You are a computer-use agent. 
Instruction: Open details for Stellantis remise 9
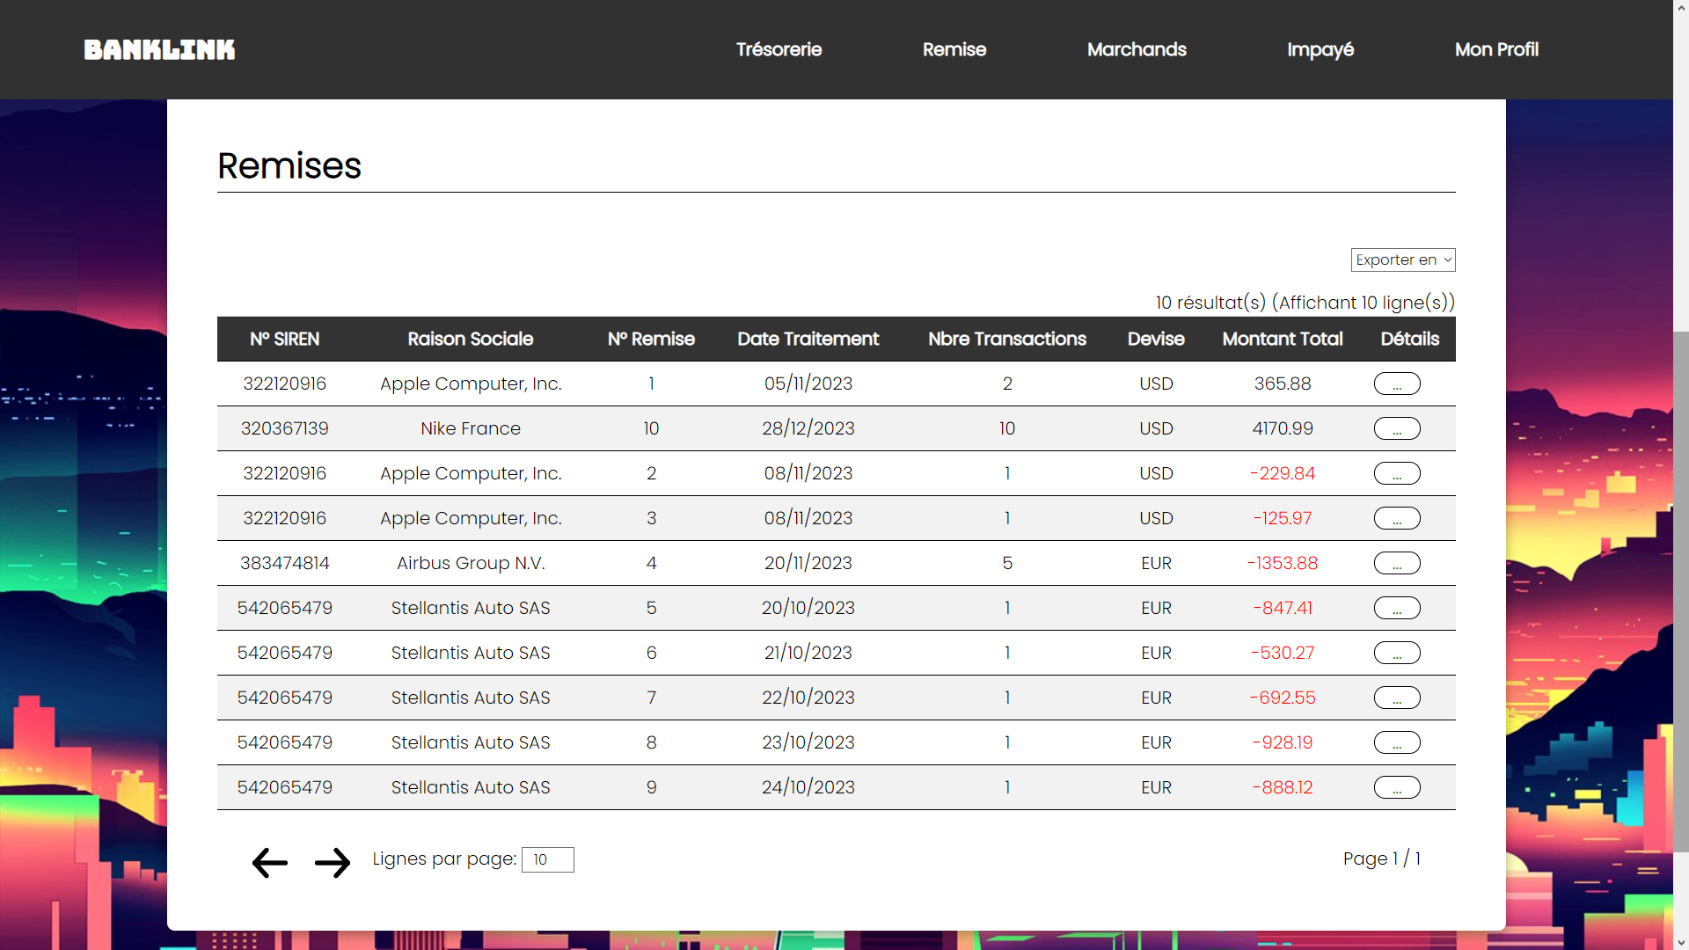pos(1397,787)
